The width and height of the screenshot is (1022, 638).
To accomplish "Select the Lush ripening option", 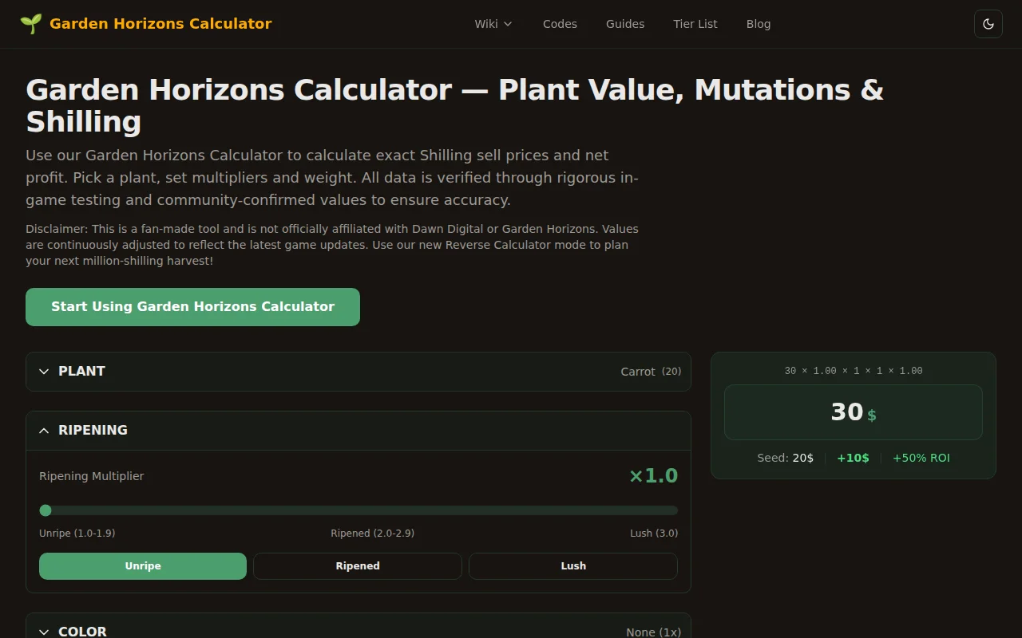I will [x=573, y=566].
